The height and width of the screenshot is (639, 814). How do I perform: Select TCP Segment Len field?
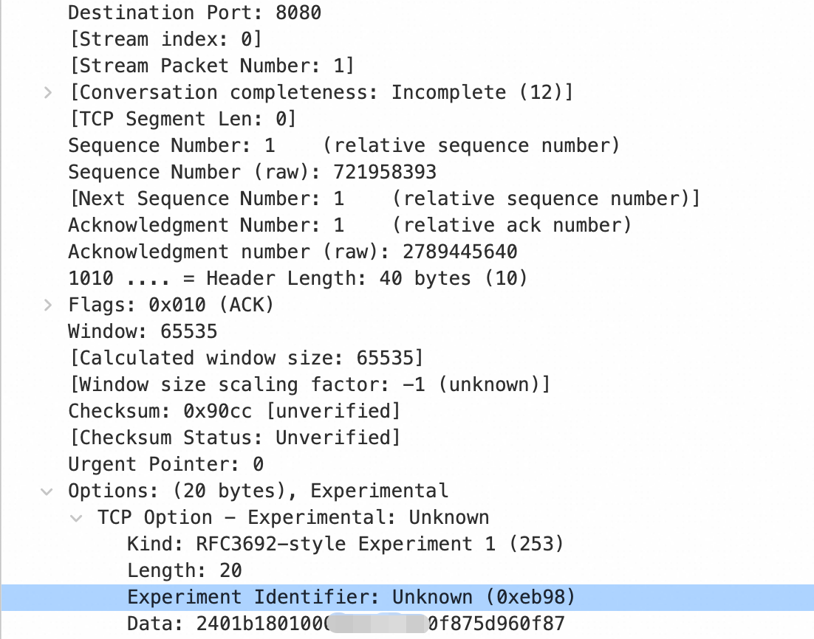tap(182, 119)
